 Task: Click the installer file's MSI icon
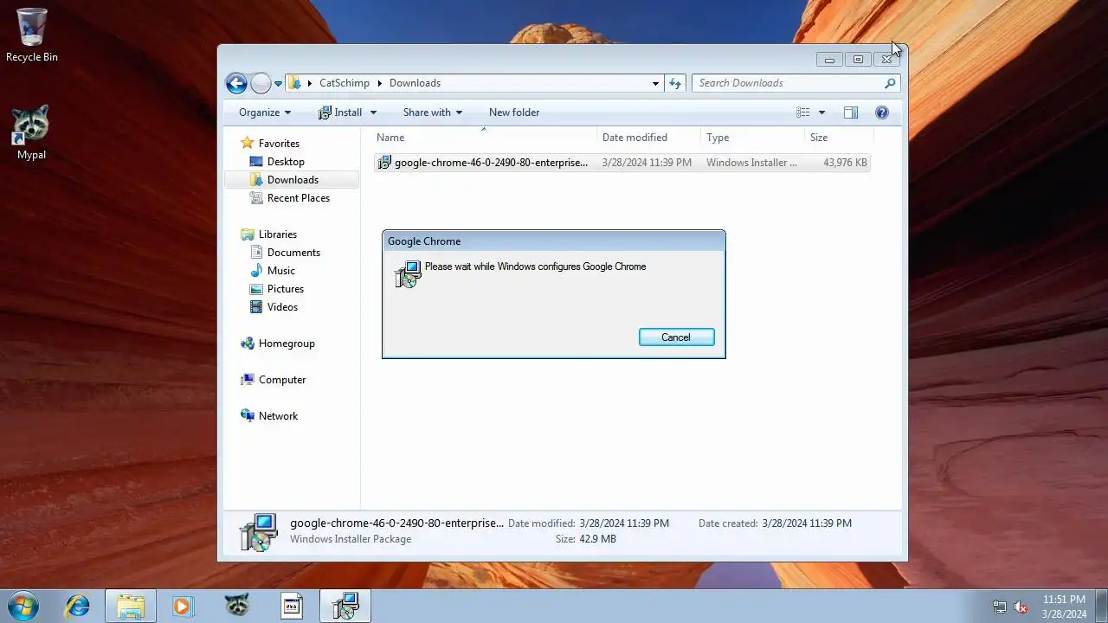(x=384, y=163)
